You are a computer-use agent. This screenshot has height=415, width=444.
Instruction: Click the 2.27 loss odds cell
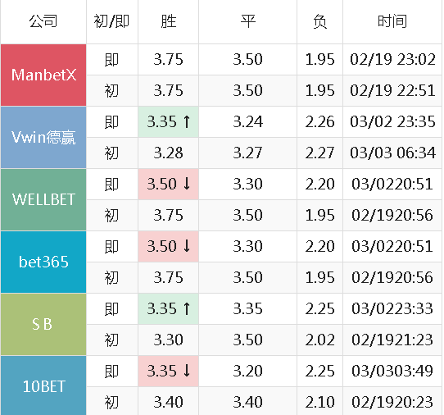coord(319,153)
